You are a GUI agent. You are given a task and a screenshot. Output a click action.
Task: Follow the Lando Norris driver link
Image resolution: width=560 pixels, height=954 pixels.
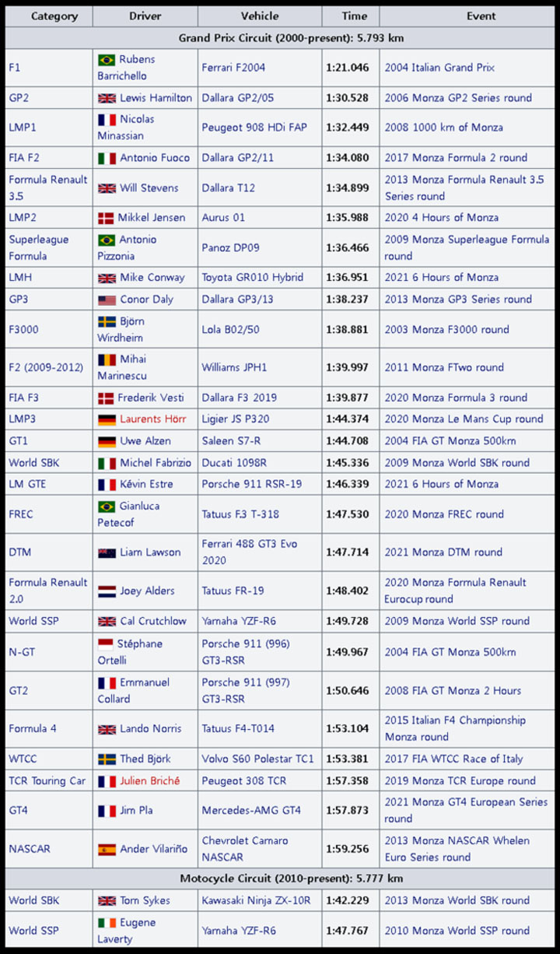click(x=151, y=729)
